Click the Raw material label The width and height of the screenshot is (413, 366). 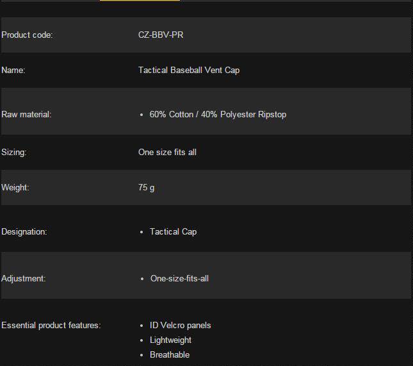pos(26,115)
